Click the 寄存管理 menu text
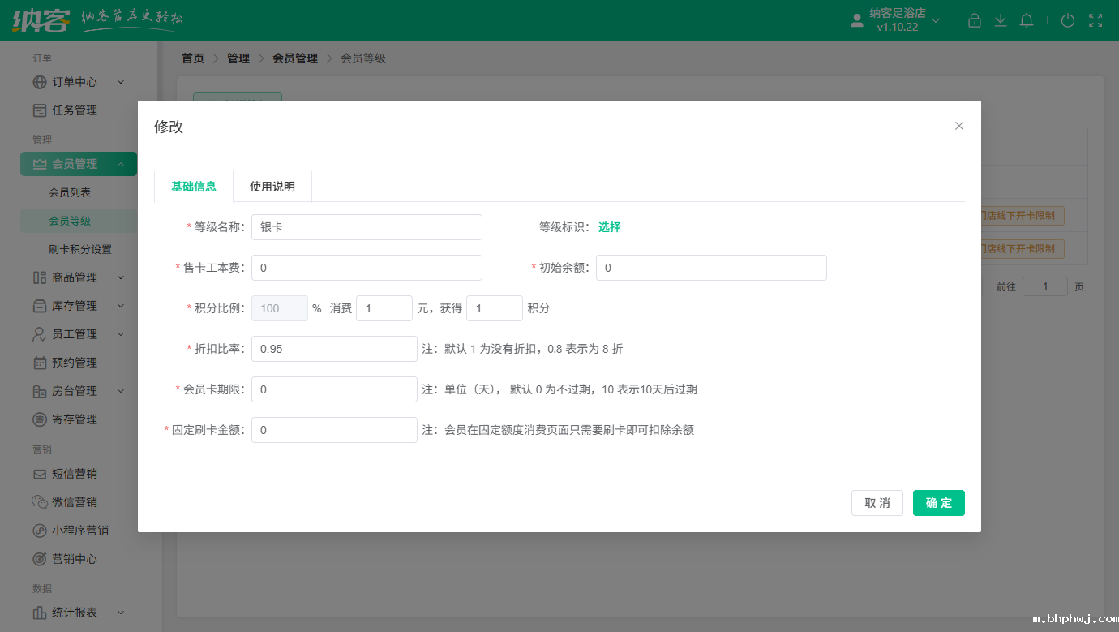This screenshot has width=1119, height=632. [x=75, y=419]
